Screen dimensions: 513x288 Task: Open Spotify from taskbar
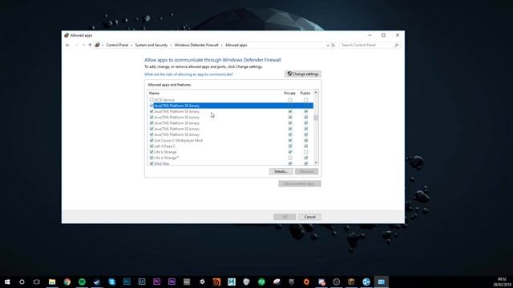point(82,282)
